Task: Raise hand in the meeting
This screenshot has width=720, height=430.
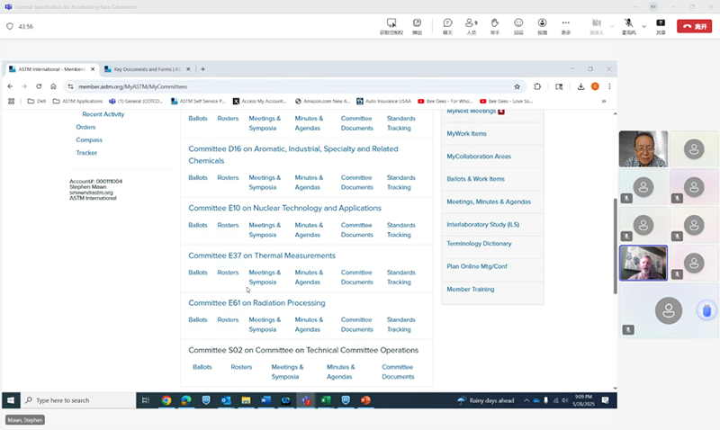Action: [495, 25]
